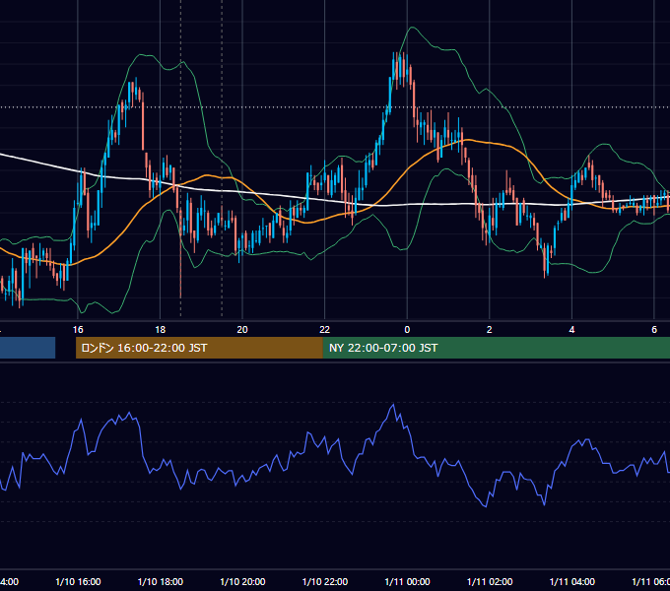Click the oscillator peak near 1/11 00:00
This screenshot has width=670, height=591.
393,405
